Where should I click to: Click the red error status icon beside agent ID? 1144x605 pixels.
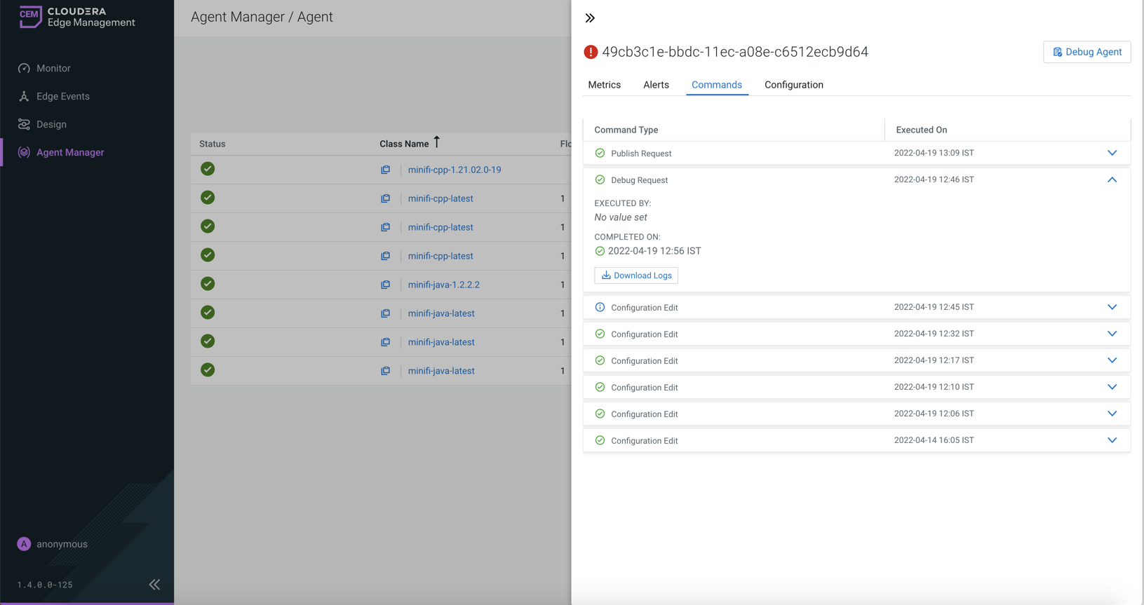(591, 52)
